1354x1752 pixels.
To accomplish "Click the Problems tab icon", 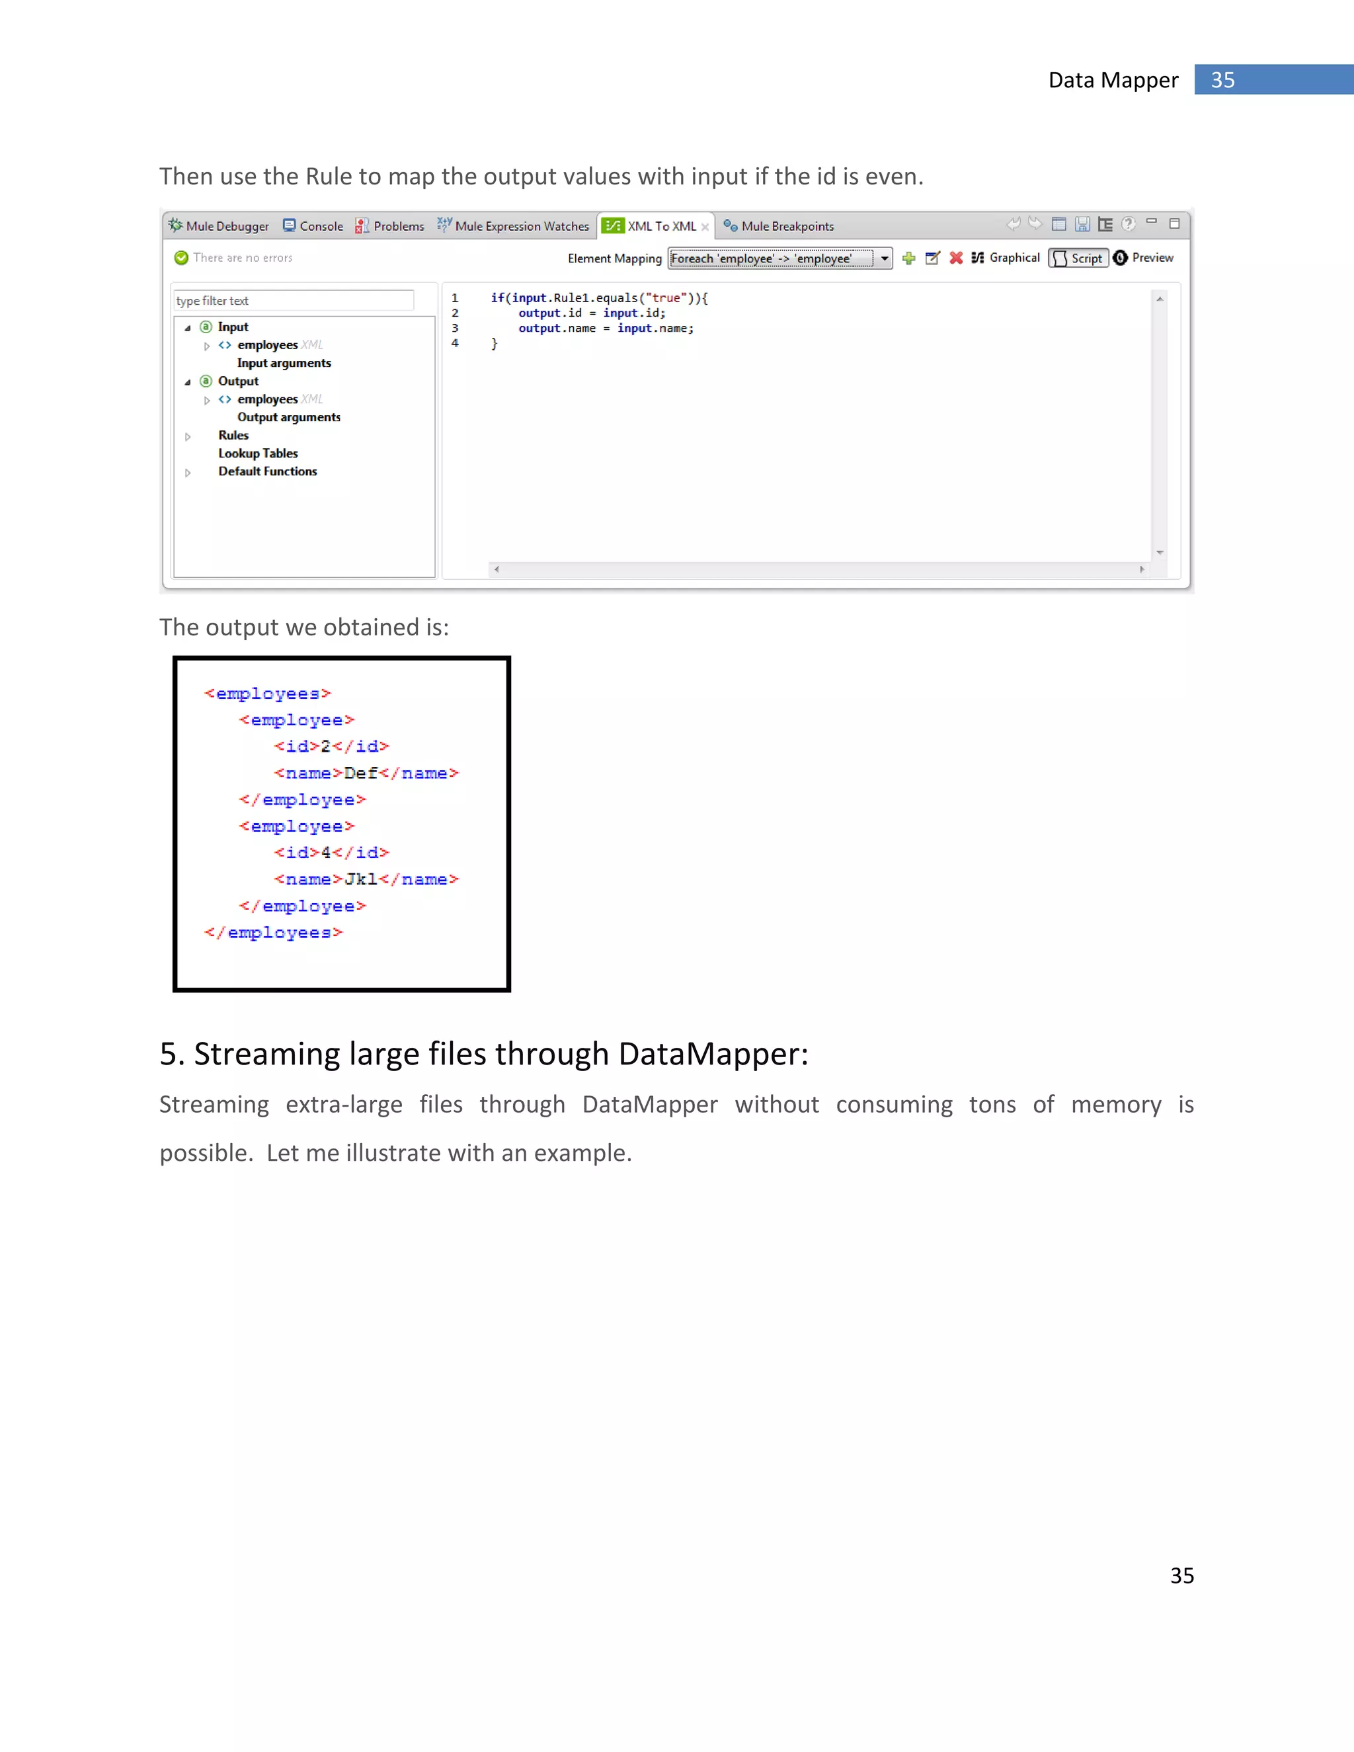I will coord(362,226).
